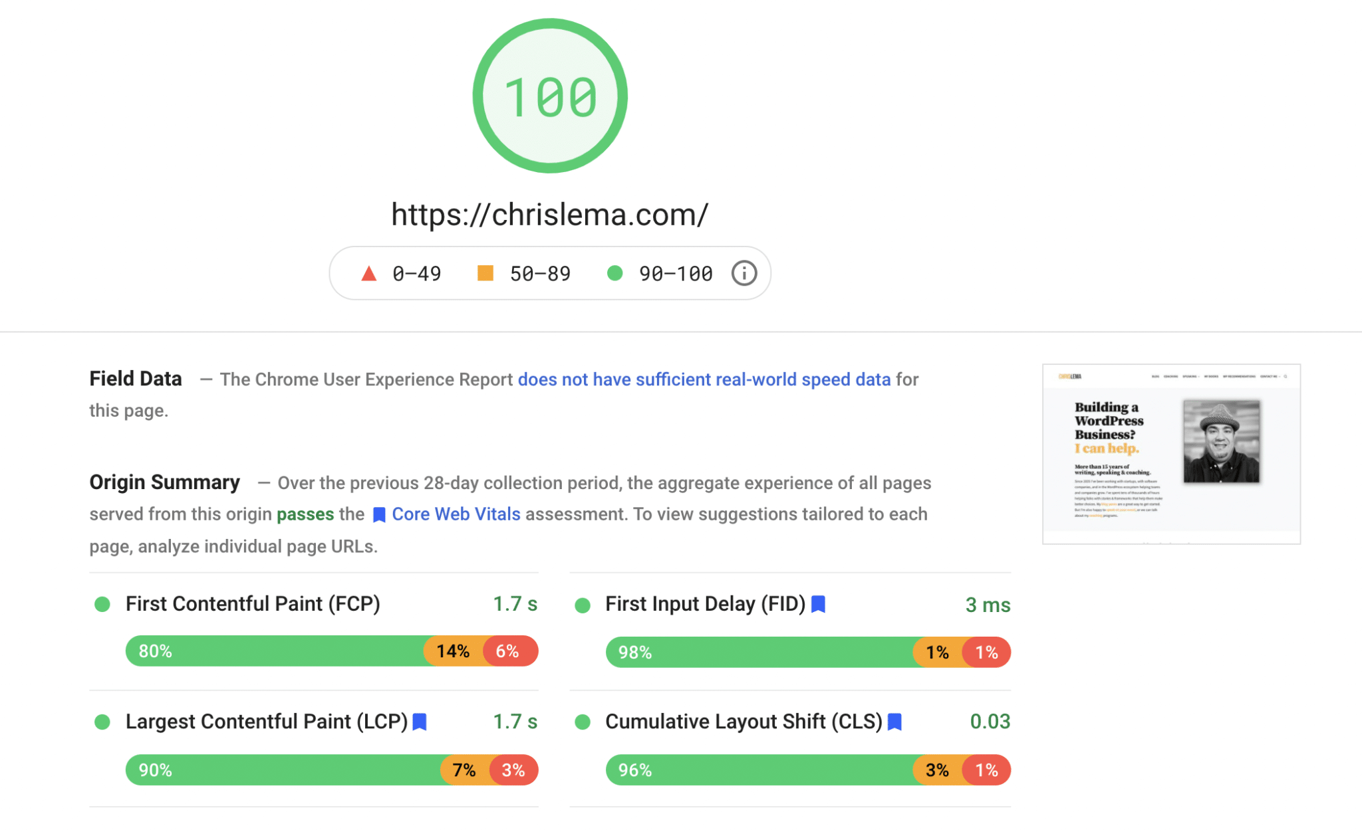Click the green dot beside First Contentful Paint
The image size is (1362, 832).
point(102,604)
